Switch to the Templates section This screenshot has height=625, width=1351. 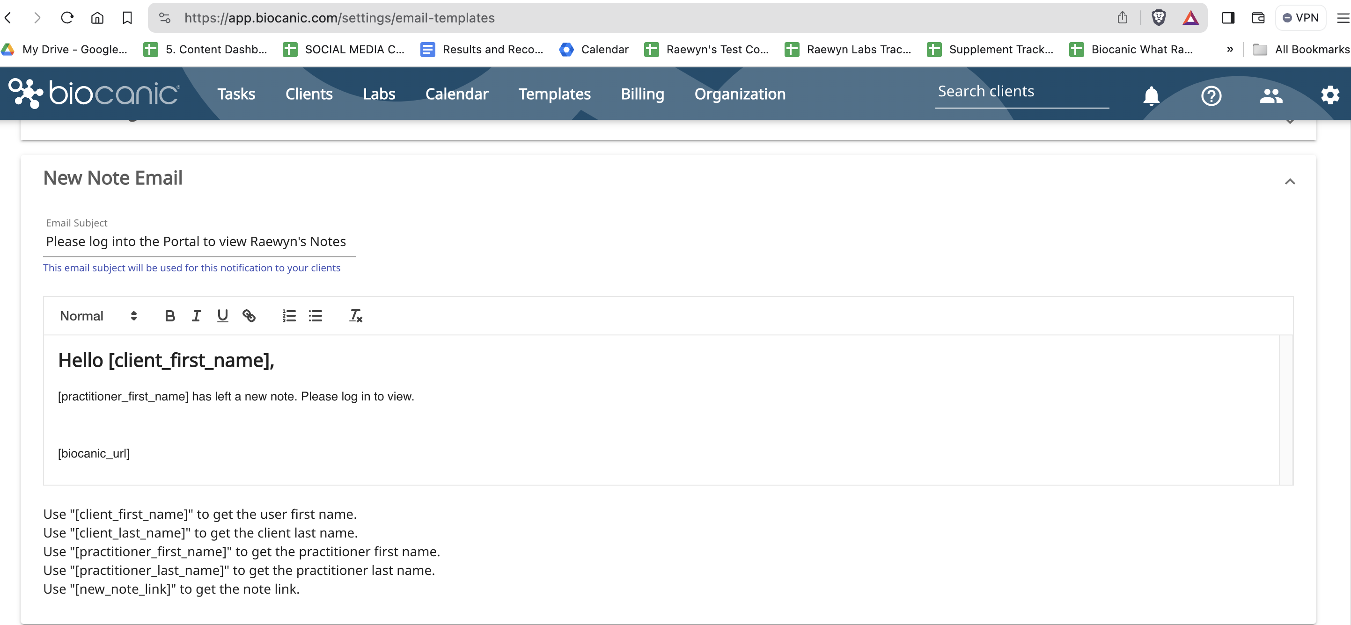[554, 94]
